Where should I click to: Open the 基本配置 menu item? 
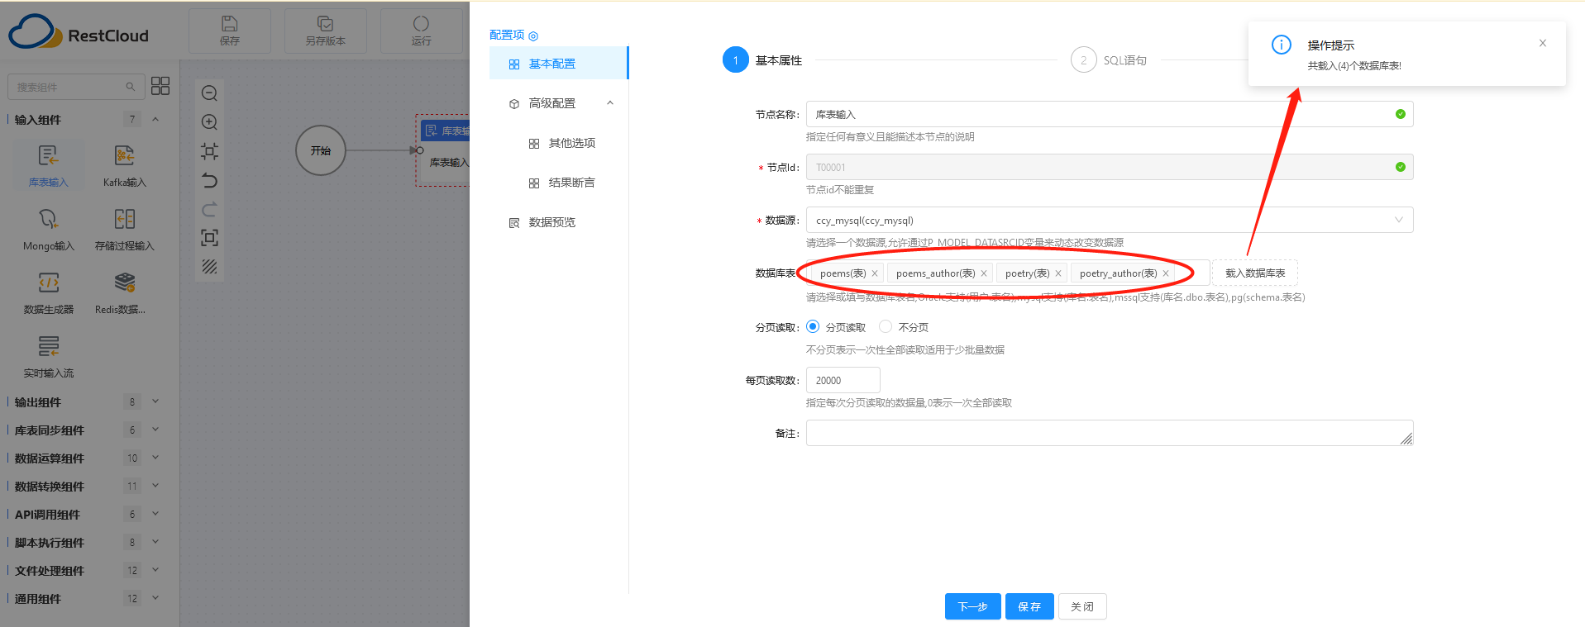558,64
